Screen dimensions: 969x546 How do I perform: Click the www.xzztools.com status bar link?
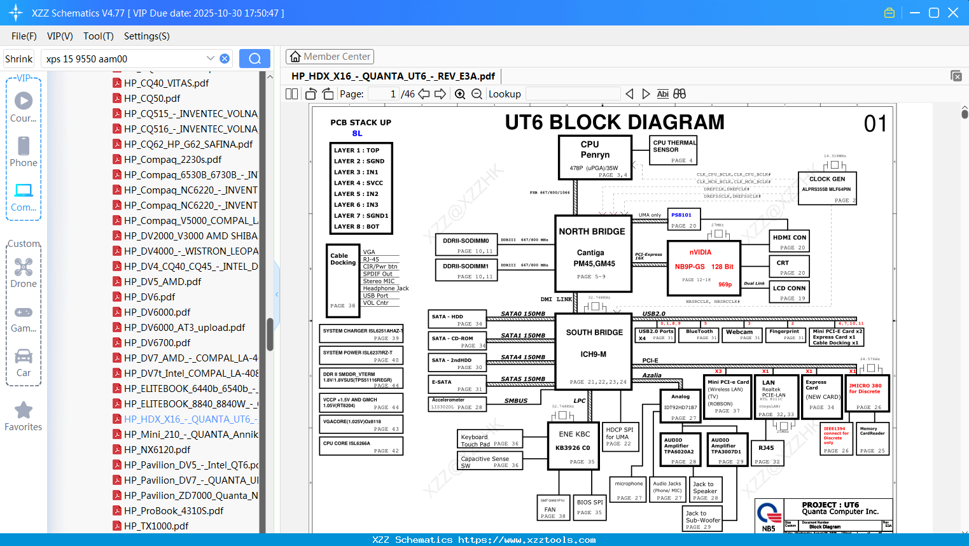527,540
